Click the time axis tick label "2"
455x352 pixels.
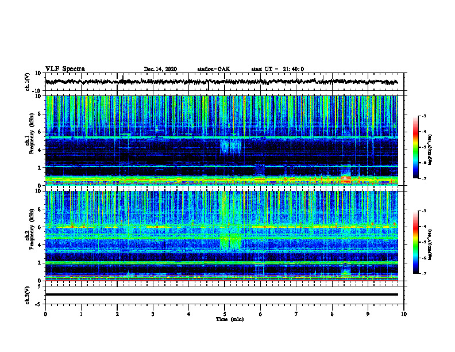(117, 314)
